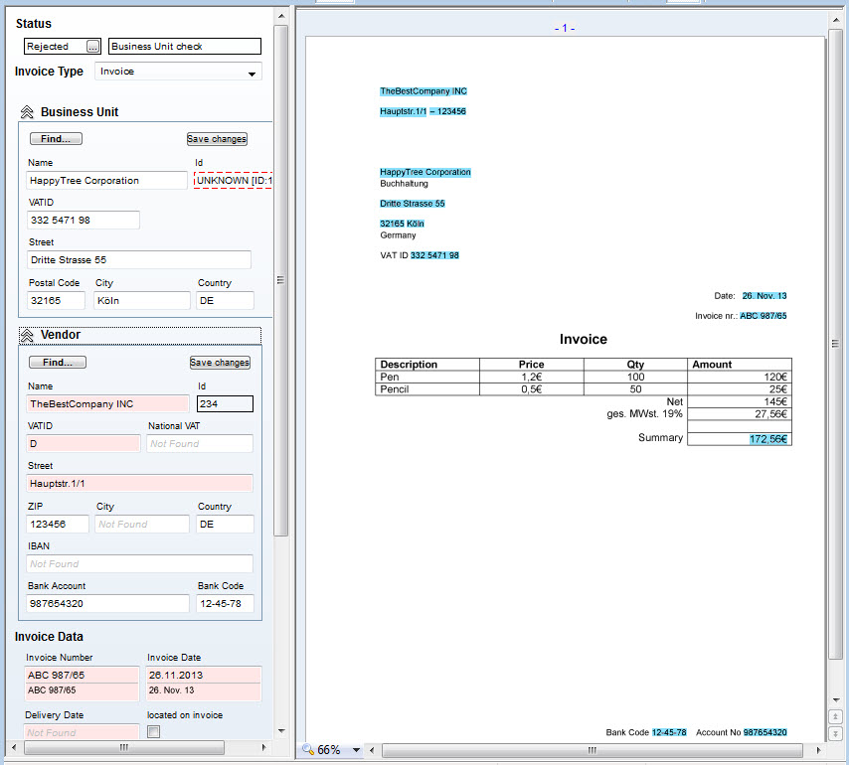
Task: Click the document viewer horizontal scroll left arrow
Action: coord(372,750)
